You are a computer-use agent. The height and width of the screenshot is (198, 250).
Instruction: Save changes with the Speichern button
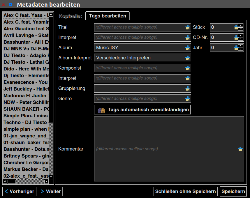click(233, 191)
